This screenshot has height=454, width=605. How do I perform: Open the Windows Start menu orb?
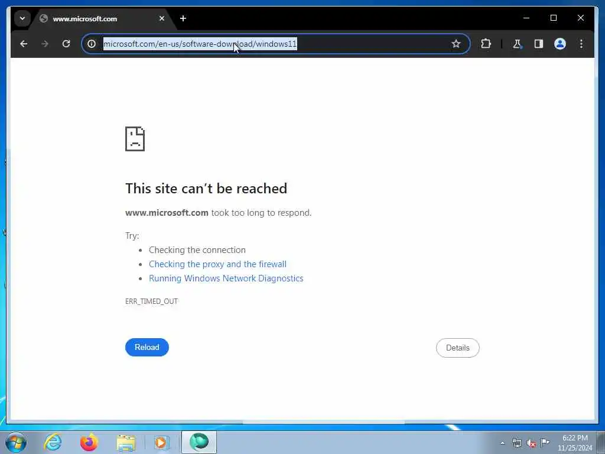[x=16, y=442]
